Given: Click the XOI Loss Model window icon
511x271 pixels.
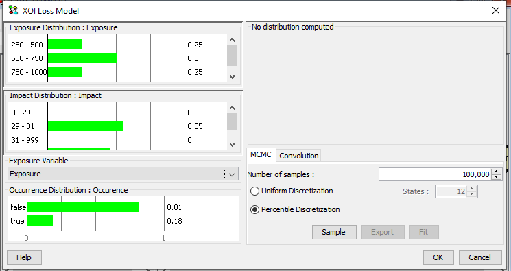Looking at the screenshot, I should [x=13, y=10].
